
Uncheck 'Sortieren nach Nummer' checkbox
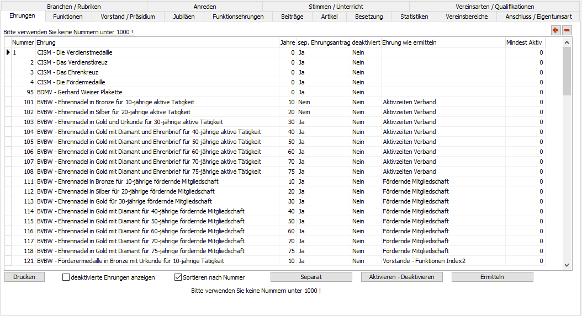pyautogui.click(x=178, y=277)
